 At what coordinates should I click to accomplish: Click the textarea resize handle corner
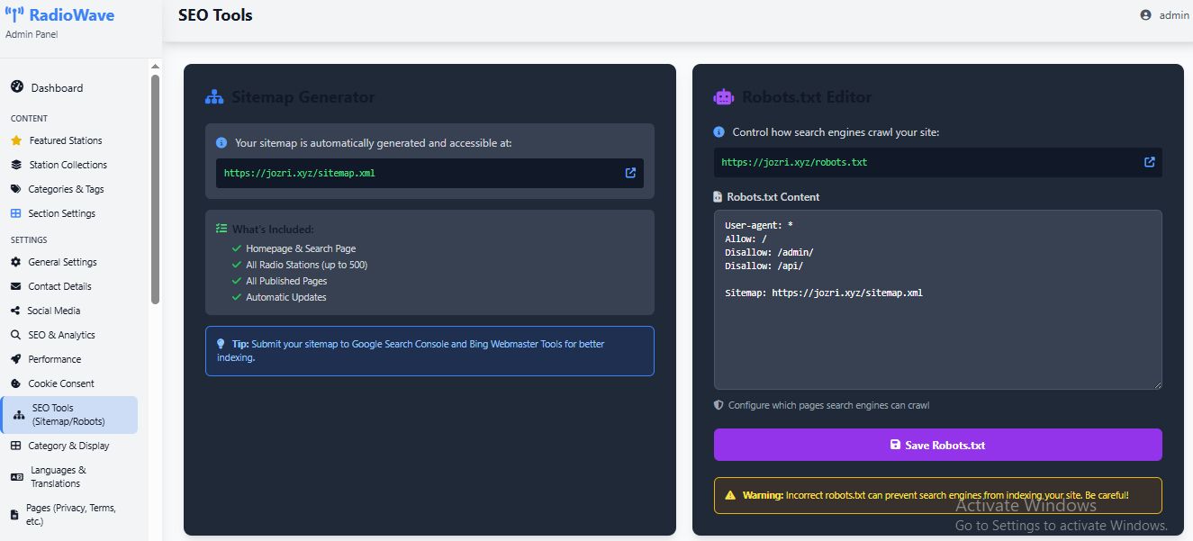click(x=1157, y=384)
